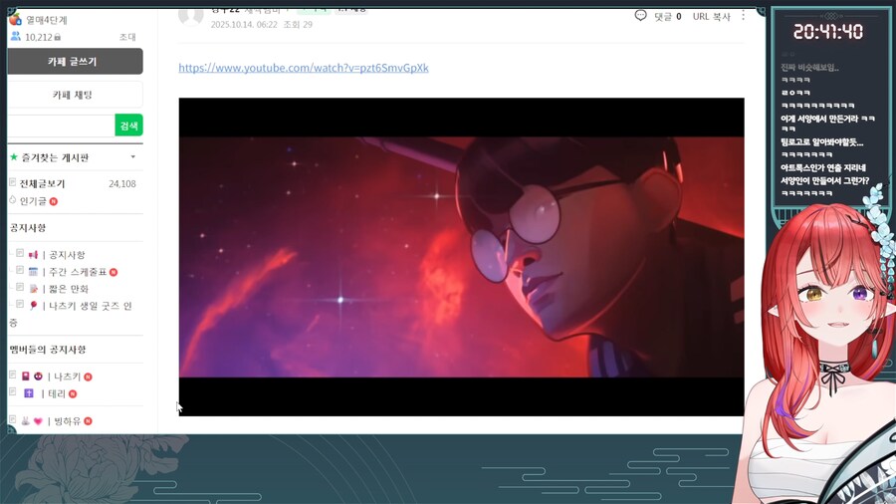Click the 인기글 flame icon
896x504 pixels.
[12, 200]
